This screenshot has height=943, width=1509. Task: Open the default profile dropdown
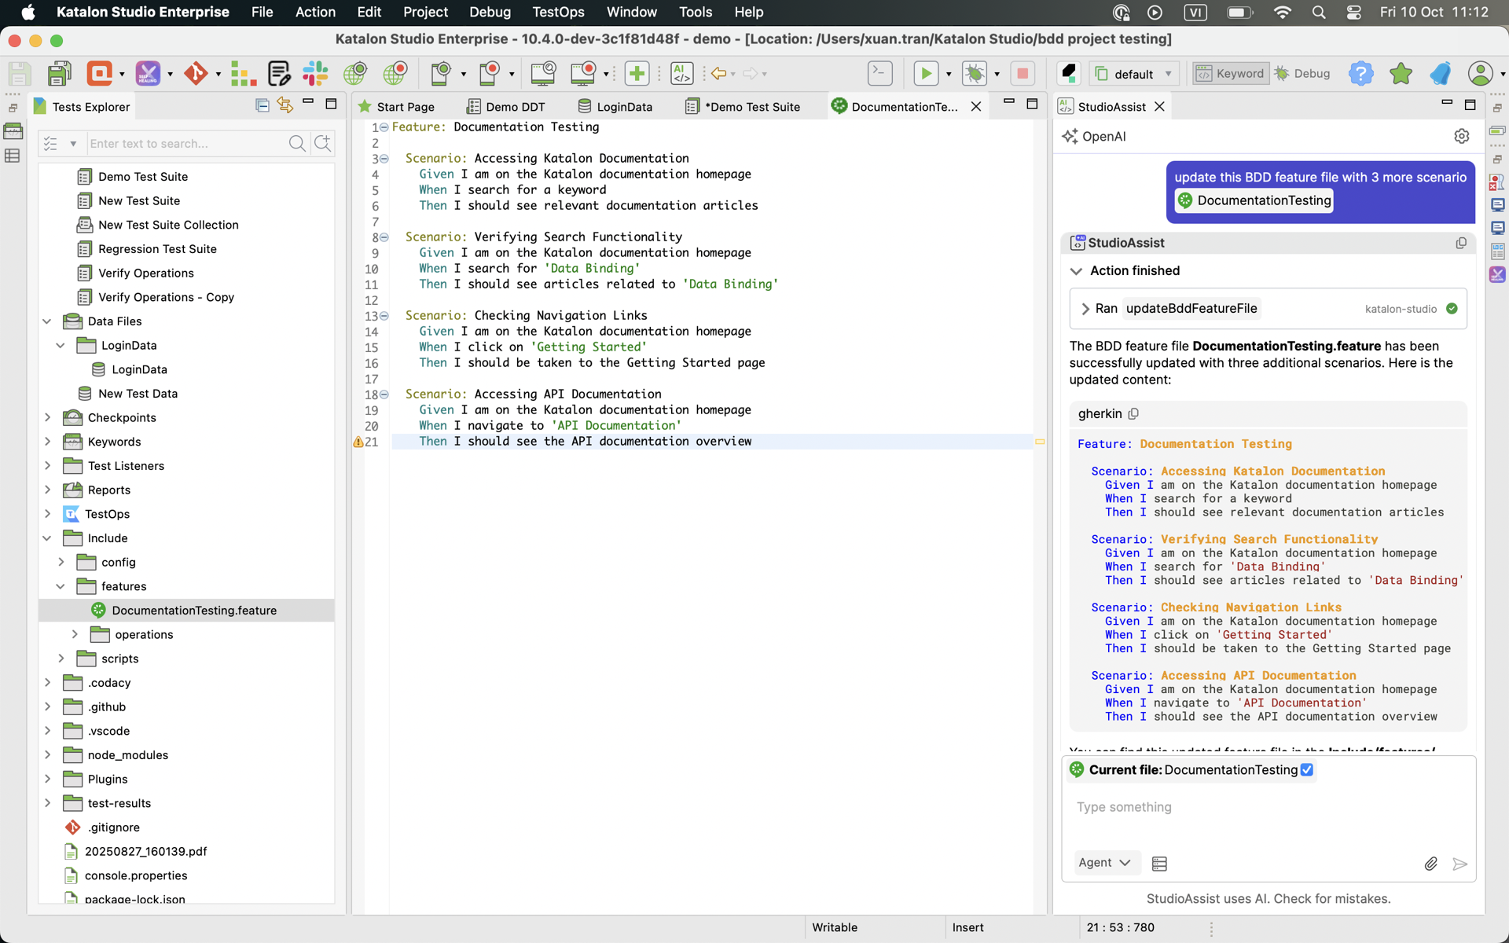pos(1135,73)
